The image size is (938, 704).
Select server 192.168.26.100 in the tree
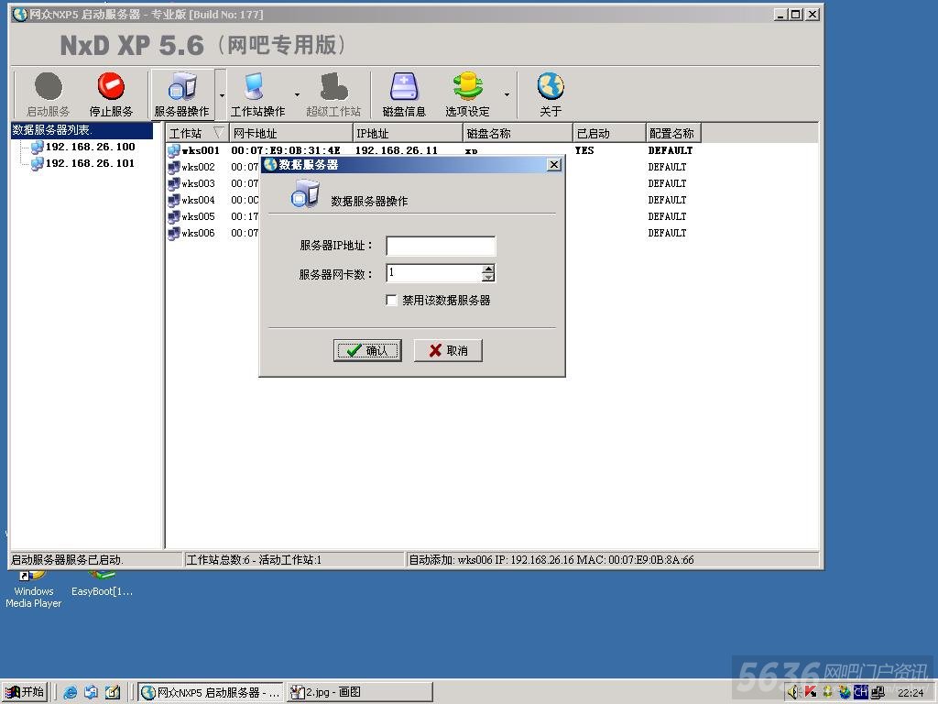click(83, 147)
